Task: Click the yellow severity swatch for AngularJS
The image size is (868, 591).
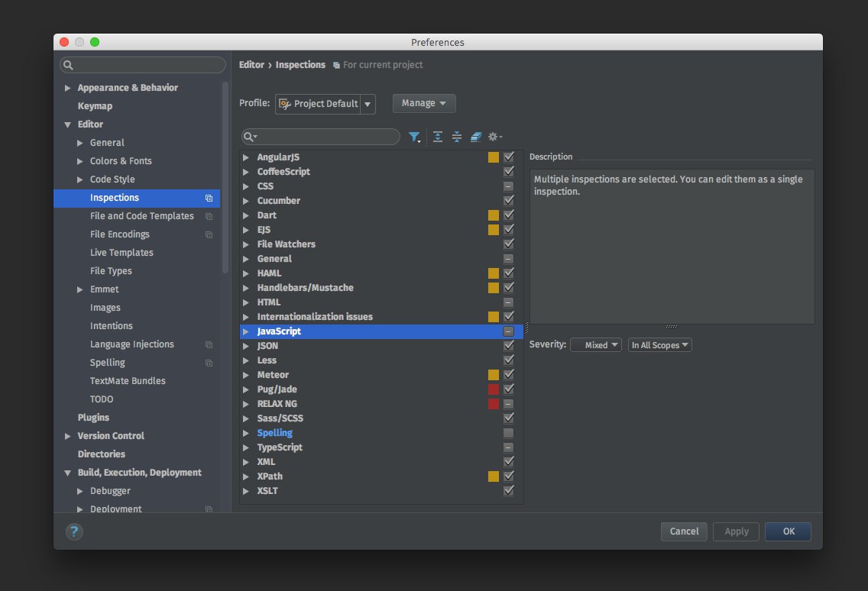Action: [494, 157]
